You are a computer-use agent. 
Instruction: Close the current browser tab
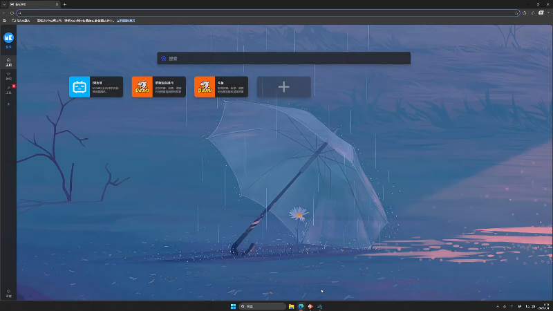pos(57,4)
